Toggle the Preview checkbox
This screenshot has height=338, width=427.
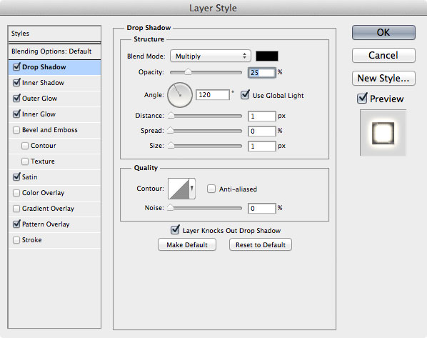click(362, 98)
